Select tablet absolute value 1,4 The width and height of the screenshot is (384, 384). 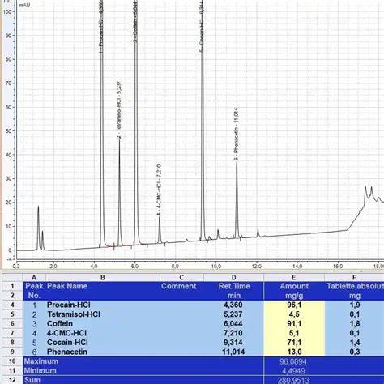click(355, 343)
